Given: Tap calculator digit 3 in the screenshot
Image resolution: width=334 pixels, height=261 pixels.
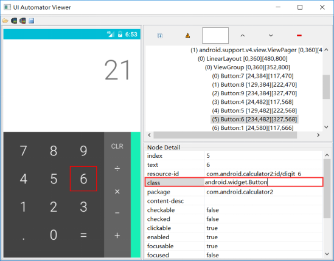Looking at the screenshot, I should 83,207.
